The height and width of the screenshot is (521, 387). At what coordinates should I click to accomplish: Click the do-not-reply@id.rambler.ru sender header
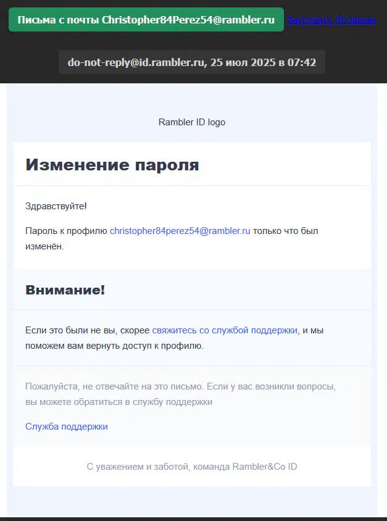pos(192,62)
